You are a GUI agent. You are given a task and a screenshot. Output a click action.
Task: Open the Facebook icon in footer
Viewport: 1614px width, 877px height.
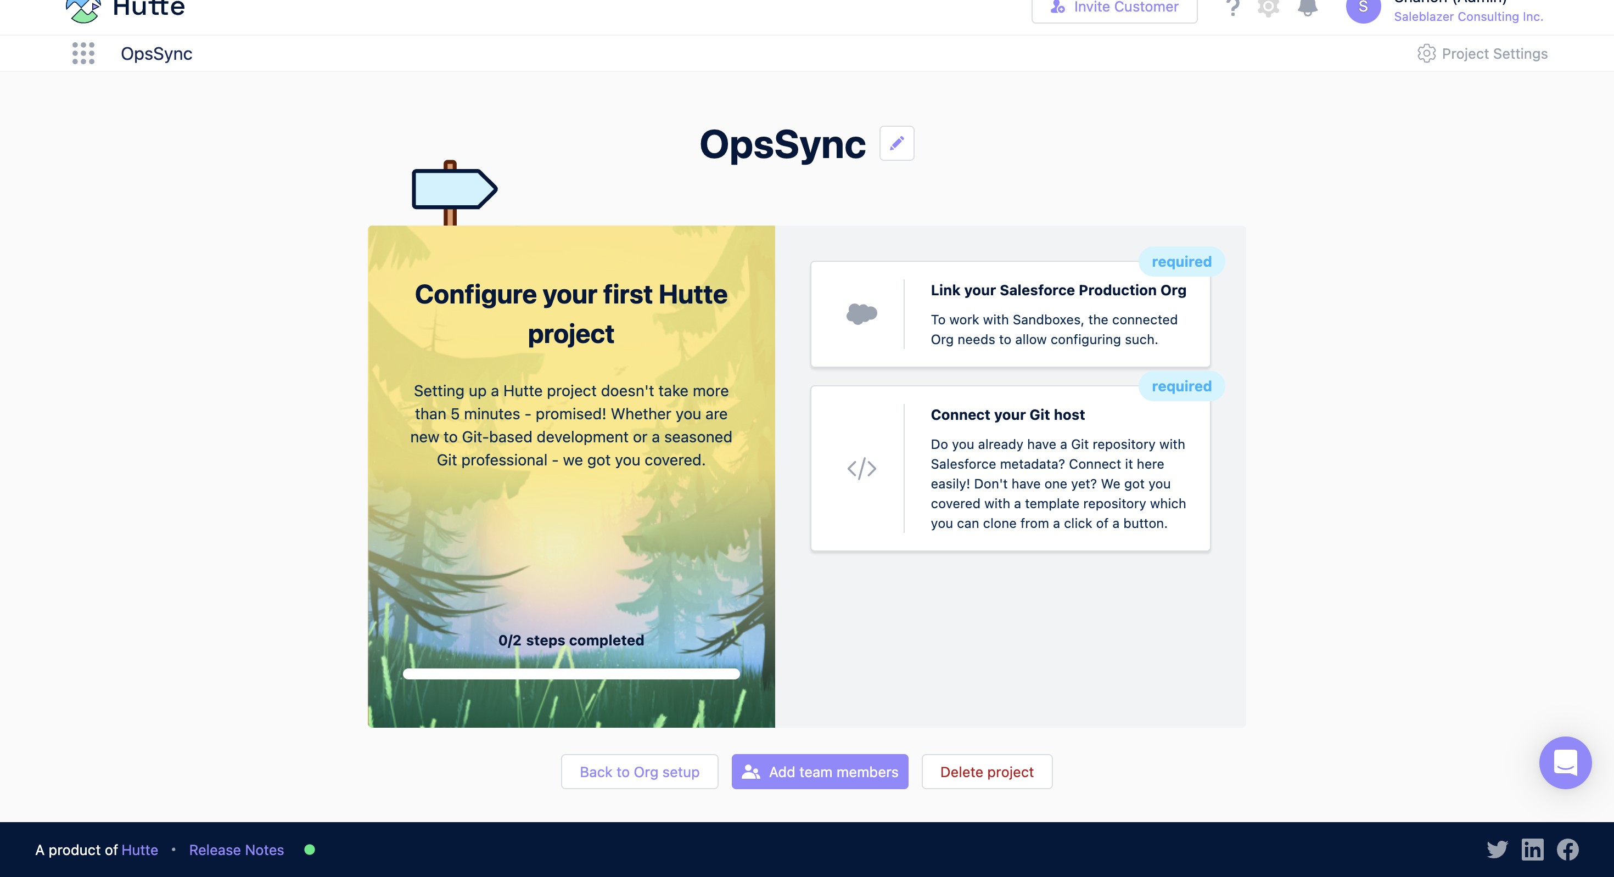click(1568, 850)
